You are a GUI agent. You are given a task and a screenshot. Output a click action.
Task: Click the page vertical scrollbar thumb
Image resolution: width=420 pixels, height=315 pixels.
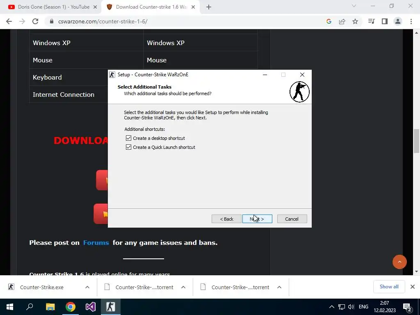[416, 141]
